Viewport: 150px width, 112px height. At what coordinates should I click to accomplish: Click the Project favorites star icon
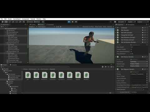[x=108, y=67]
